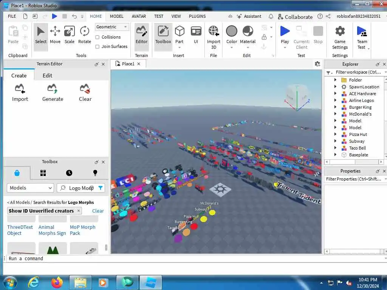Expand McDonald's in Explorer
Image resolution: width=387 pixels, height=290 pixels.
point(335,114)
